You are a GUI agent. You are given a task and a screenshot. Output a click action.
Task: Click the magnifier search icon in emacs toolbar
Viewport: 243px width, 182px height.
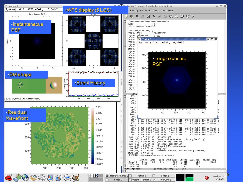pos(176,16)
